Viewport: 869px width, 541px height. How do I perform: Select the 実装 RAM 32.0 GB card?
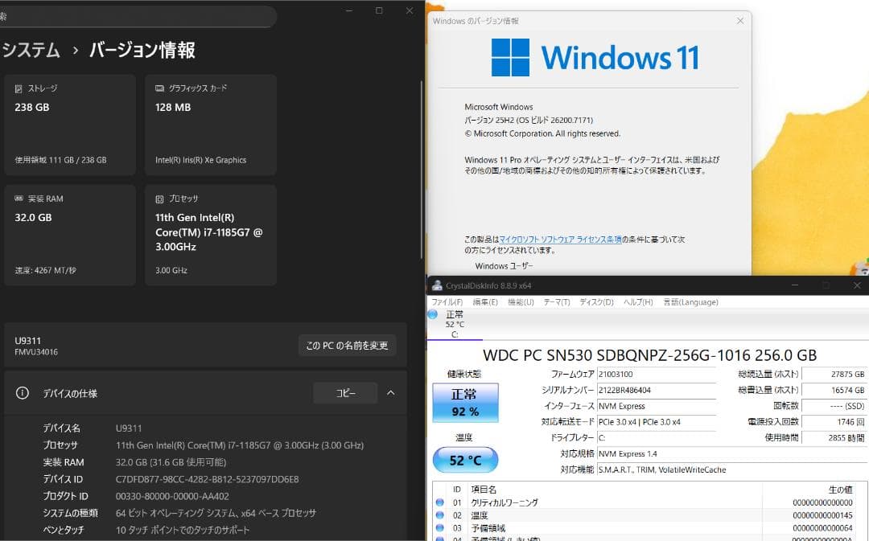[x=70, y=236]
